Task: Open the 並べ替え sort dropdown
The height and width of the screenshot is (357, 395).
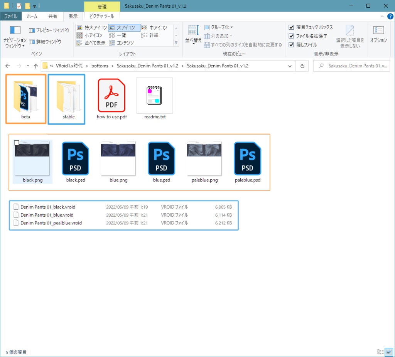Action: point(193,35)
